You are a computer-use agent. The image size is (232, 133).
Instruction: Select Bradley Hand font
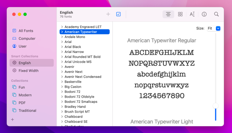[x=85, y=107]
